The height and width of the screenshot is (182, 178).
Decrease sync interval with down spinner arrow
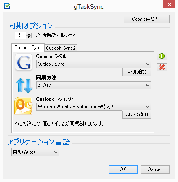[29, 37]
